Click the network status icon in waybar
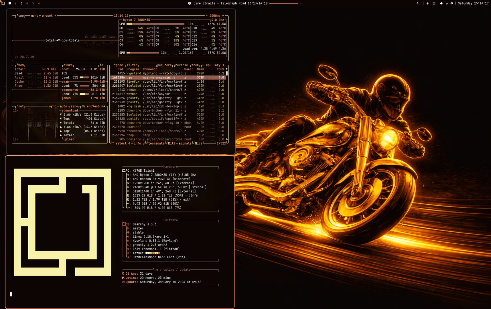Viewport: 491px width, 309px height. 434,3
